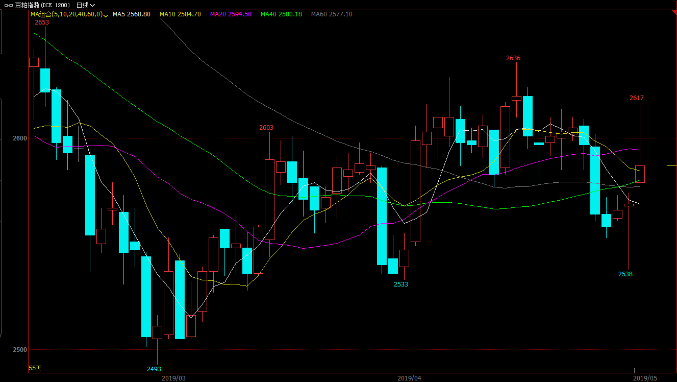Click the 2493 low price label

pyautogui.click(x=154, y=369)
